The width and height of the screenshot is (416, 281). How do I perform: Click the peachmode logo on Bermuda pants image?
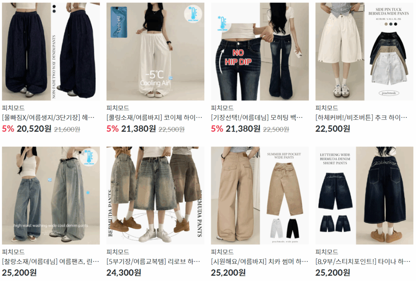pyautogui.click(x=389, y=93)
